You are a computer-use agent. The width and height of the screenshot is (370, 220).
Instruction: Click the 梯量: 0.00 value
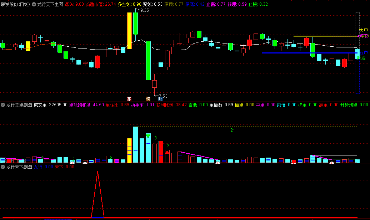coord(308,105)
